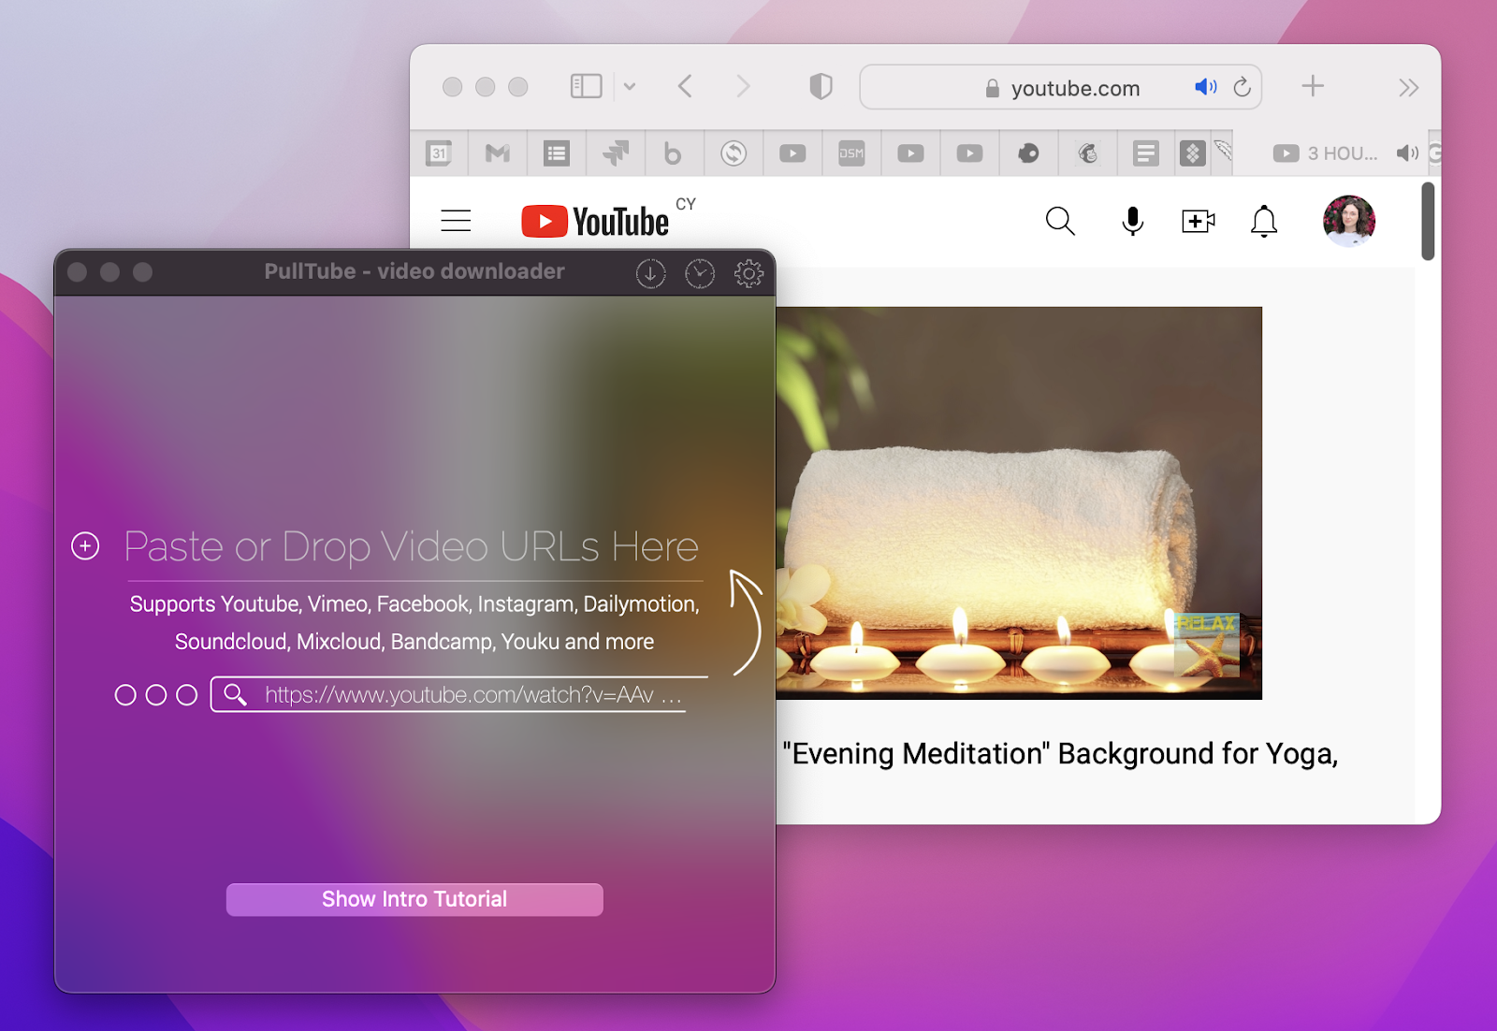Switch to Mailchimp monkey pinned tab

(x=1087, y=153)
